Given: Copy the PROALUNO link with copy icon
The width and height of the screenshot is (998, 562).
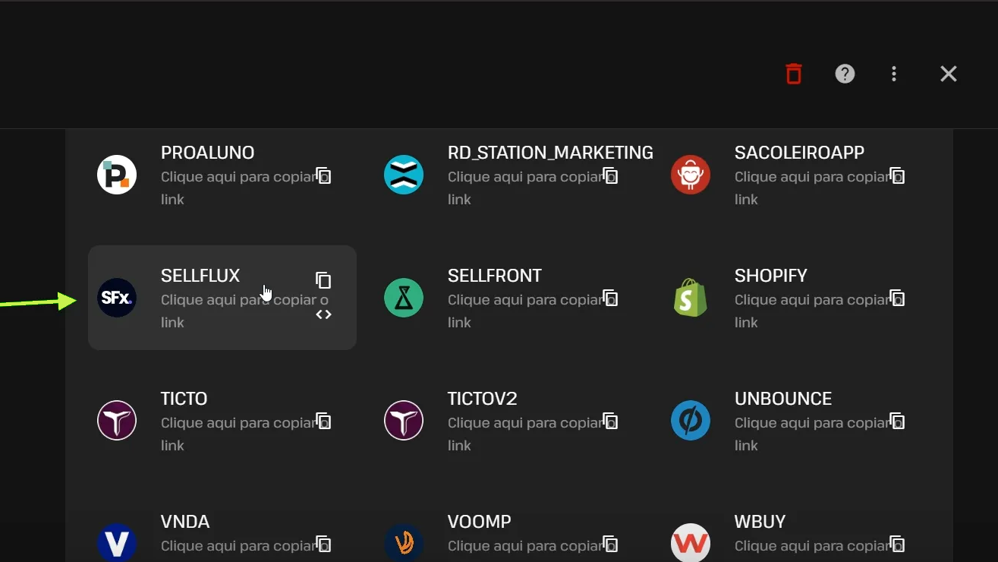Looking at the screenshot, I should [323, 176].
